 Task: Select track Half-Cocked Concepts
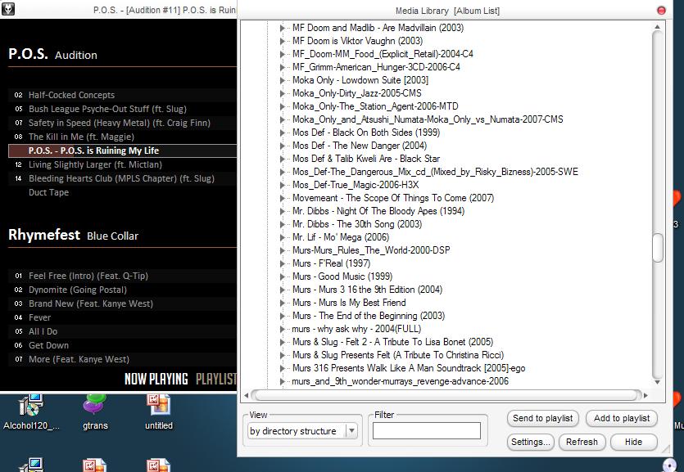point(122,95)
